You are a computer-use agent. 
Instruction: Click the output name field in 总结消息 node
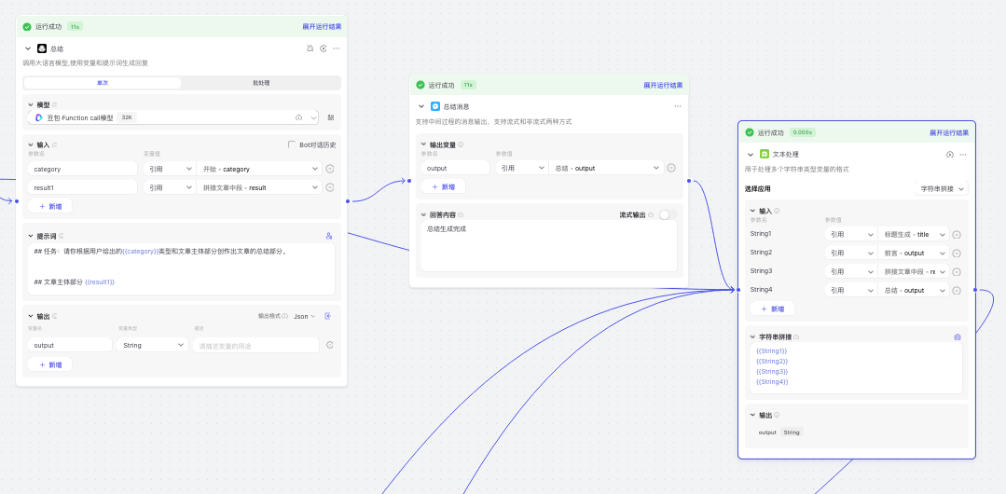(x=456, y=168)
